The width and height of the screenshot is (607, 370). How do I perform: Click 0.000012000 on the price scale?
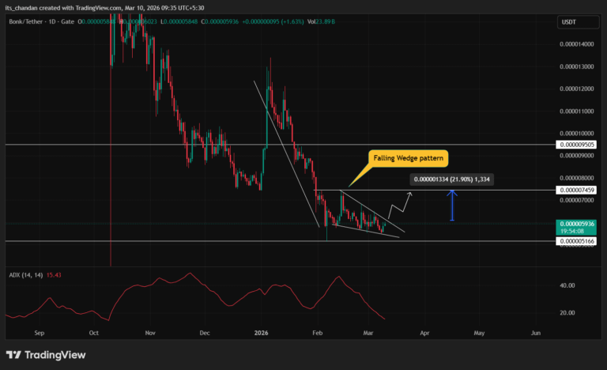576,89
